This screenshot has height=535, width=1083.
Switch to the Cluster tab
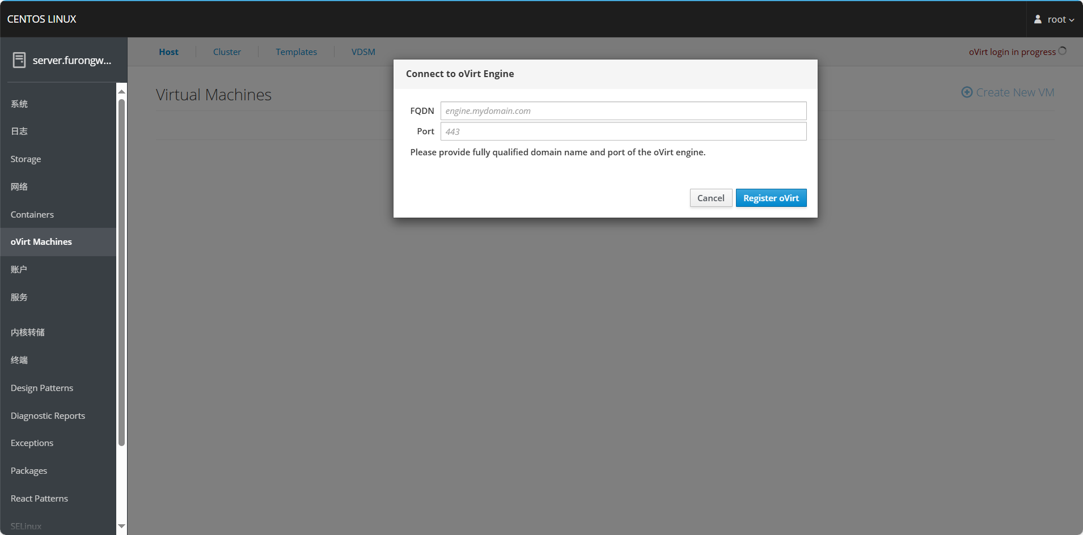click(227, 52)
